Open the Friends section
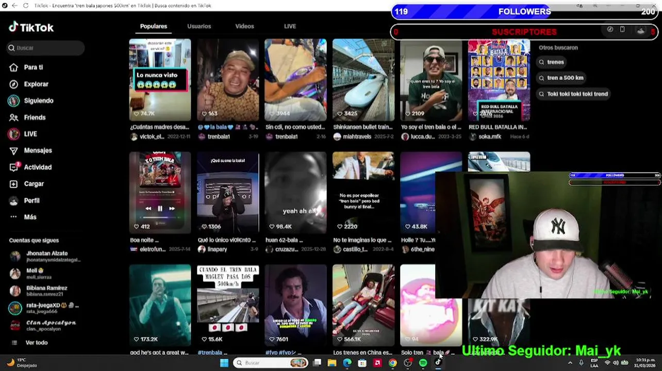The height and width of the screenshot is (371, 662). 27,117
